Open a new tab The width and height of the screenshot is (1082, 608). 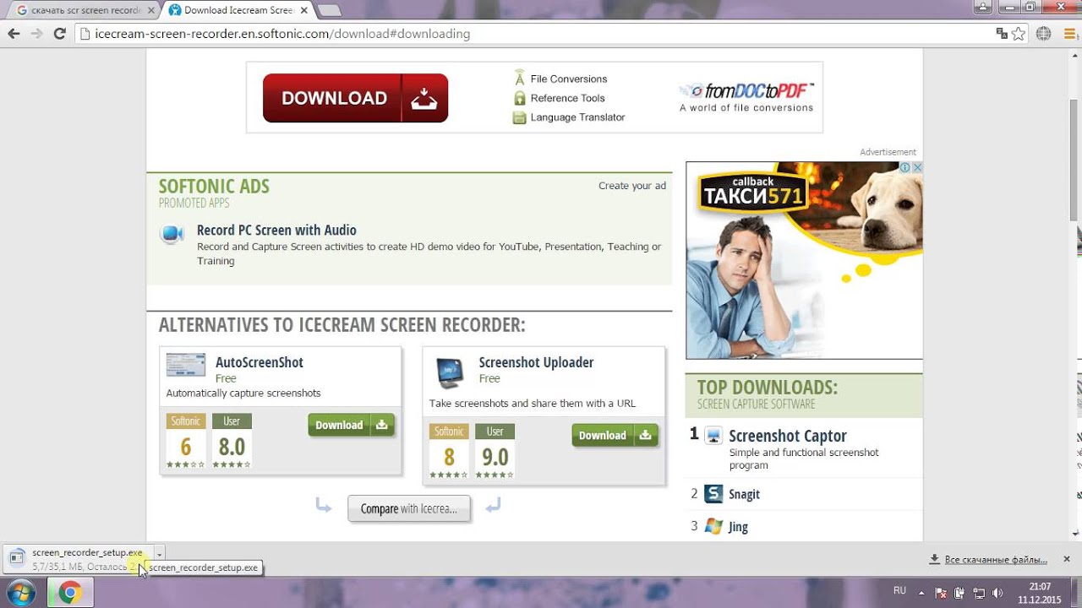coord(328,10)
